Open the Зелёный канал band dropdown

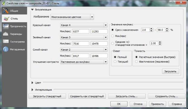pyautogui.click(x=84, y=37)
